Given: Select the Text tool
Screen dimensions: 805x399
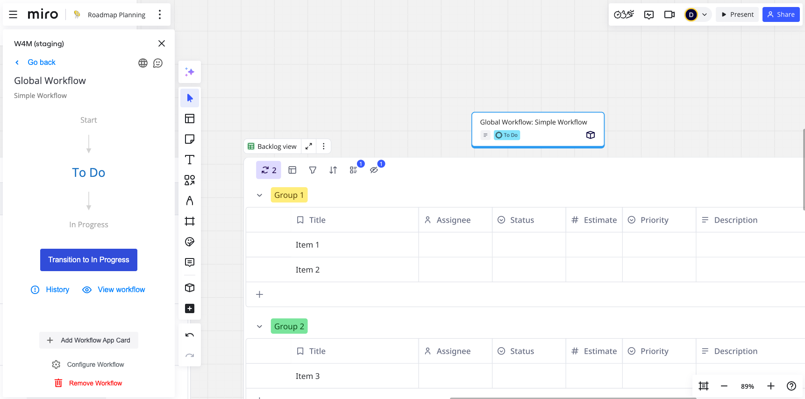Looking at the screenshot, I should pyautogui.click(x=189, y=160).
